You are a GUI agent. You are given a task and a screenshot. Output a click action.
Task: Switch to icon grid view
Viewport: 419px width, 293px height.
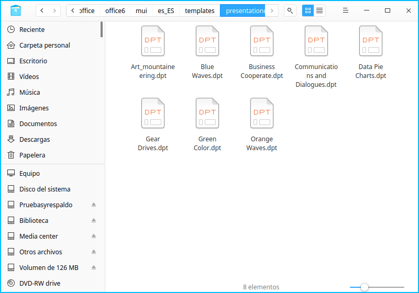click(x=308, y=10)
